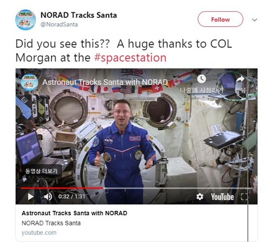The width and height of the screenshot is (271, 246).
Task: Open the #spacestation hashtag
Action: 130,57
